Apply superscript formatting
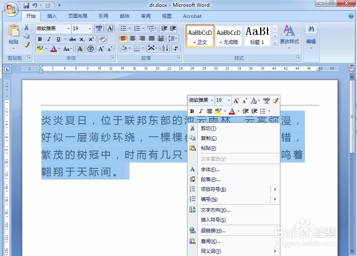 tap(91, 39)
